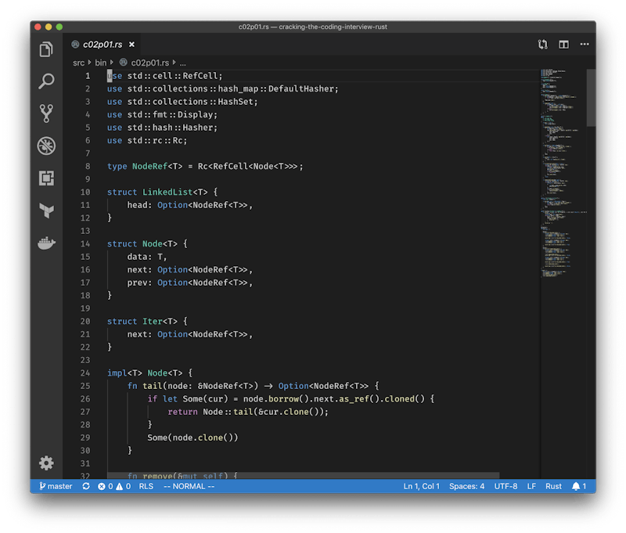
Task: Open the Docker whale panel
Action: [46, 243]
